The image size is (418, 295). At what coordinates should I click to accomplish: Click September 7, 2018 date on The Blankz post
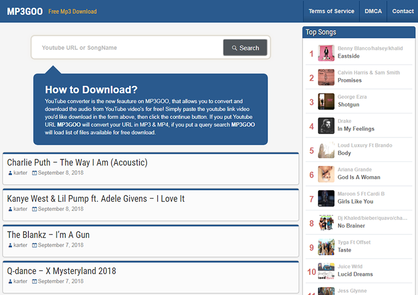[x=61, y=245]
